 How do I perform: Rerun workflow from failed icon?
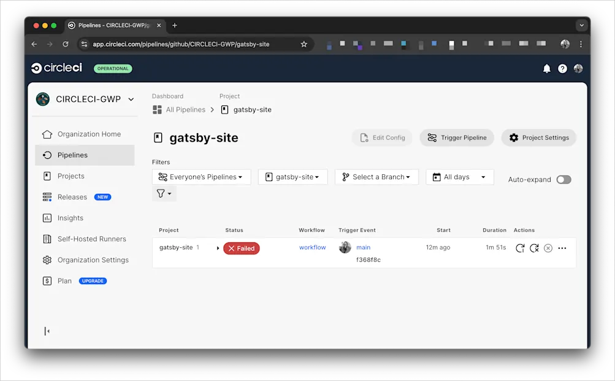(534, 248)
